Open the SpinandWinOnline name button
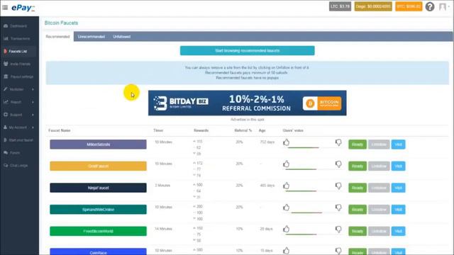454x255 pixels. click(98, 210)
